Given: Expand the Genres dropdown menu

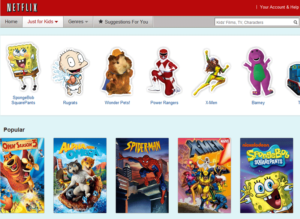Looking at the screenshot, I should point(78,22).
